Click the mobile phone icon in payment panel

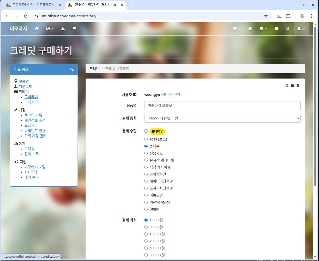287,85
